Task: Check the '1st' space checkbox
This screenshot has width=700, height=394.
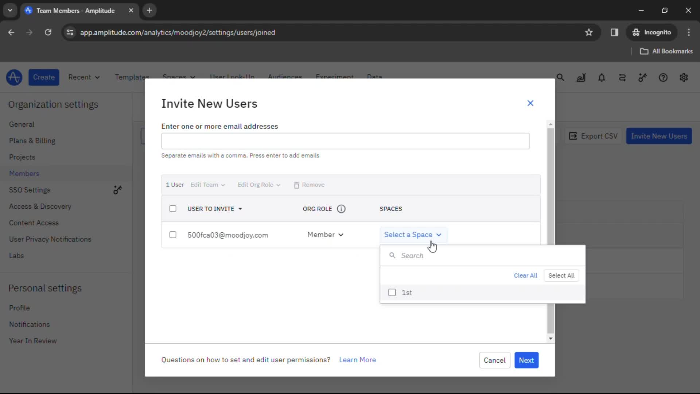Action: coord(392,293)
